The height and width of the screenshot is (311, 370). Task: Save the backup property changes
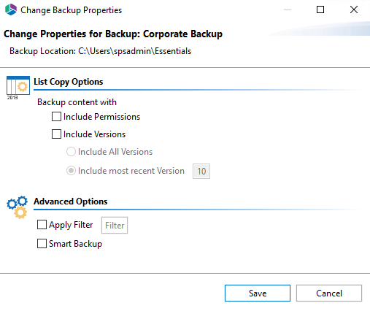[x=258, y=293]
